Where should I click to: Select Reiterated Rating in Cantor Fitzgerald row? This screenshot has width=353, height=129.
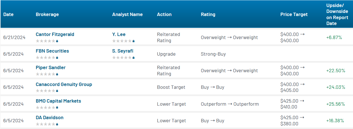click(168, 37)
